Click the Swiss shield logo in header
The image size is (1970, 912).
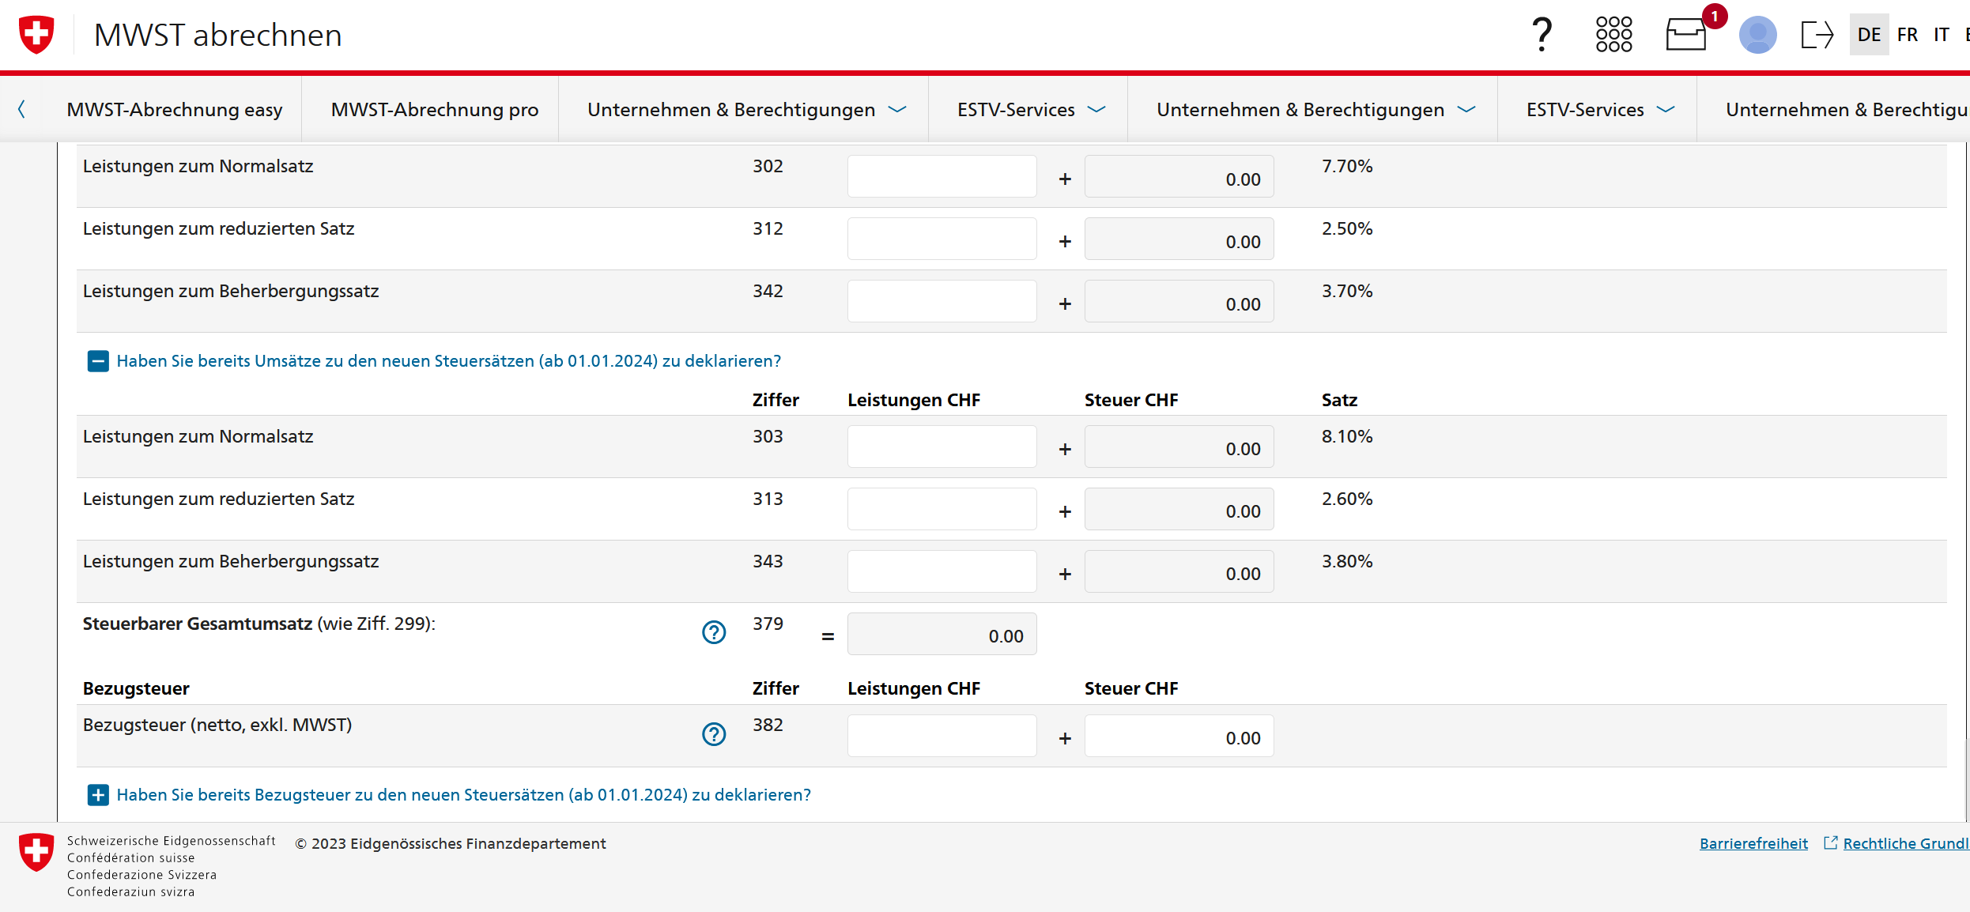point(36,35)
